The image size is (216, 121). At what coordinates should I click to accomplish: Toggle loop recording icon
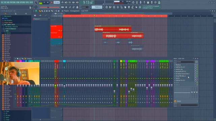tap(77, 2)
